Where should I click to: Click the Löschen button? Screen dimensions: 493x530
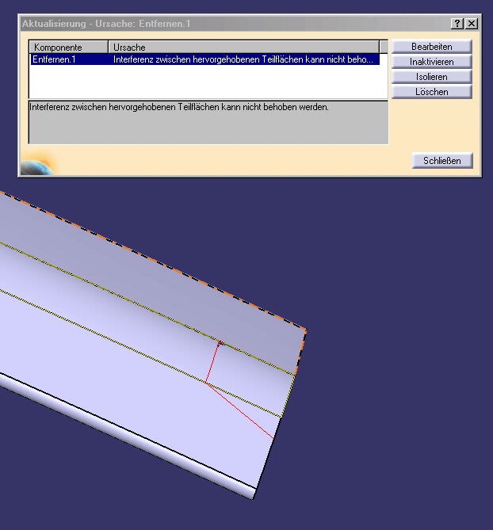click(x=431, y=92)
